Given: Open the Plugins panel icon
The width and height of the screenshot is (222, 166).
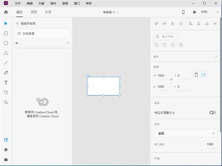Looking at the screenshot, I should pos(6,160).
